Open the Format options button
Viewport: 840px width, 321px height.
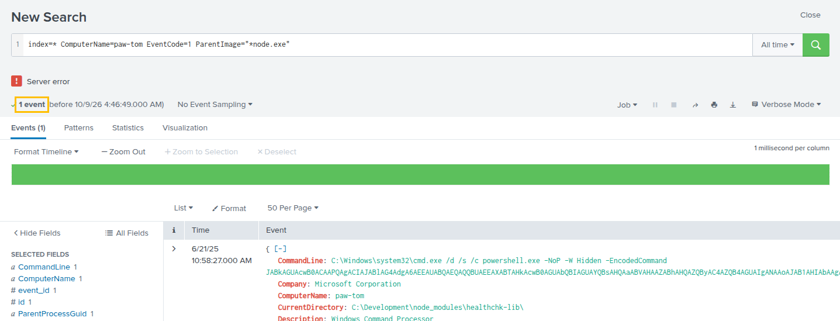(x=229, y=208)
